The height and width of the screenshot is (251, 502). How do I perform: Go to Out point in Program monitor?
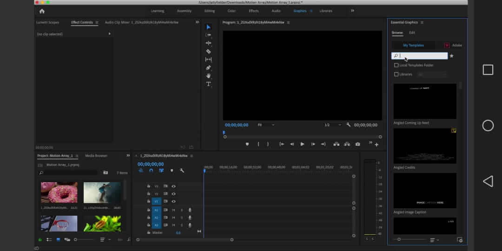point(324,145)
